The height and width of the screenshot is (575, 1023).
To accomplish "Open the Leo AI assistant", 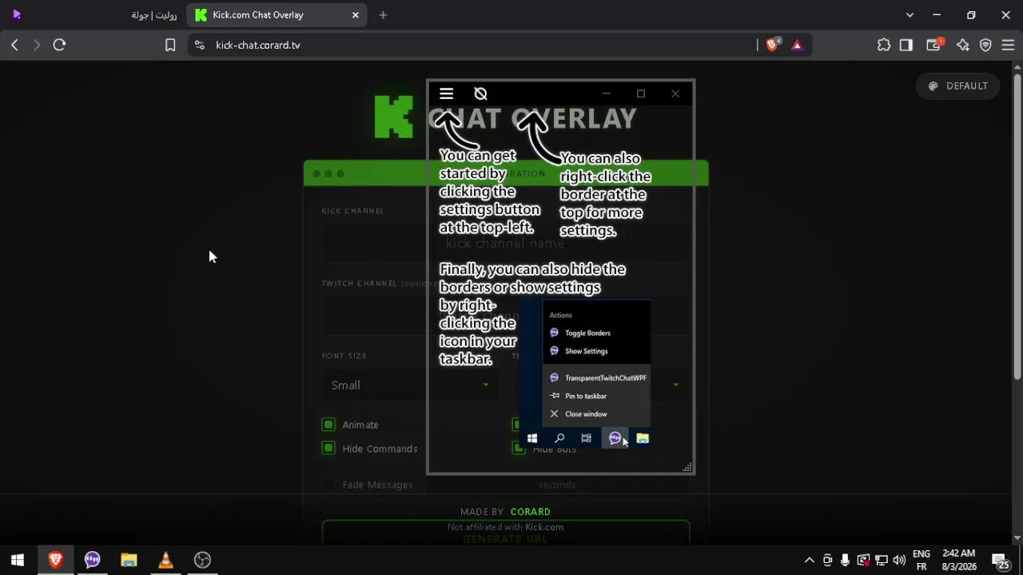I will [963, 46].
